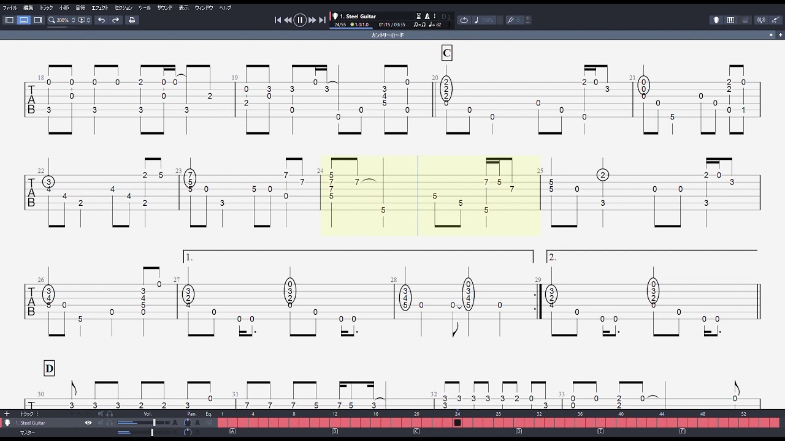Jump to the first bar
This screenshot has height=441, width=785.
pos(277,20)
